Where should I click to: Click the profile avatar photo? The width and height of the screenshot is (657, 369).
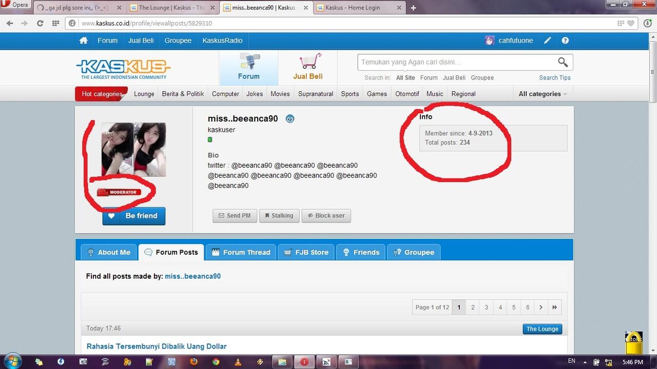coord(133,150)
